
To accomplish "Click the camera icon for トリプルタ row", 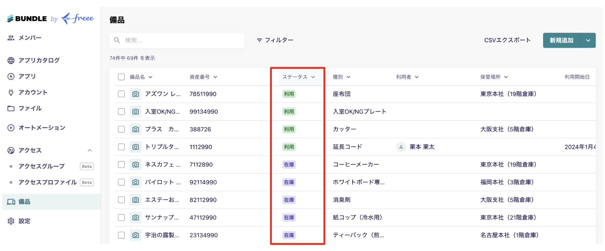I will point(136,147).
